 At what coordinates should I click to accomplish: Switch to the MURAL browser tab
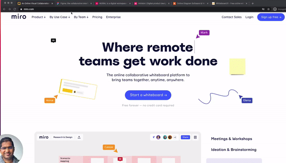click(x=113, y=4)
